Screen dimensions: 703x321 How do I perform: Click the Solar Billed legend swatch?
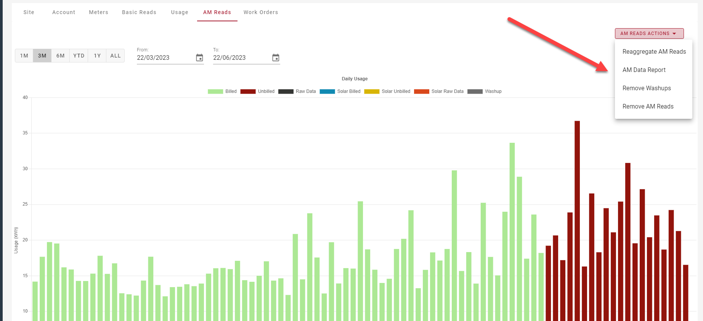tap(327, 91)
